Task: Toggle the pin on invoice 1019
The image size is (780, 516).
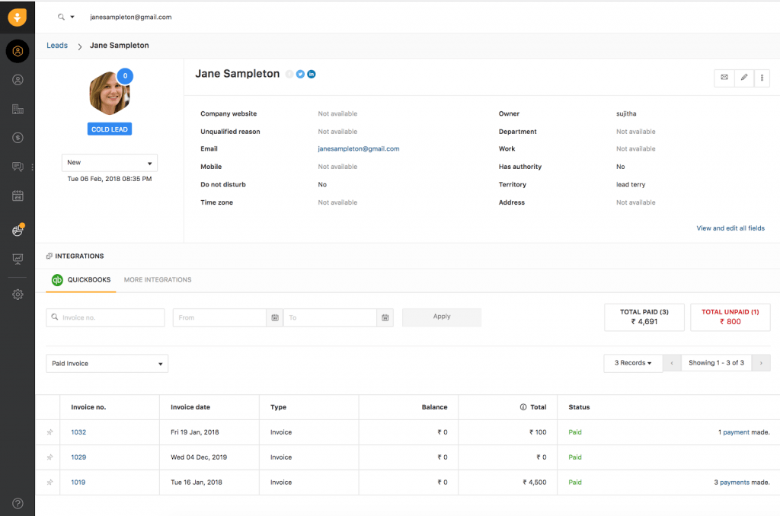Action: pyautogui.click(x=48, y=482)
